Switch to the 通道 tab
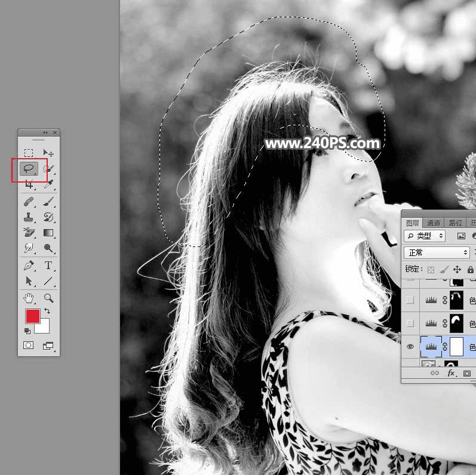The image size is (476, 475). [433, 223]
